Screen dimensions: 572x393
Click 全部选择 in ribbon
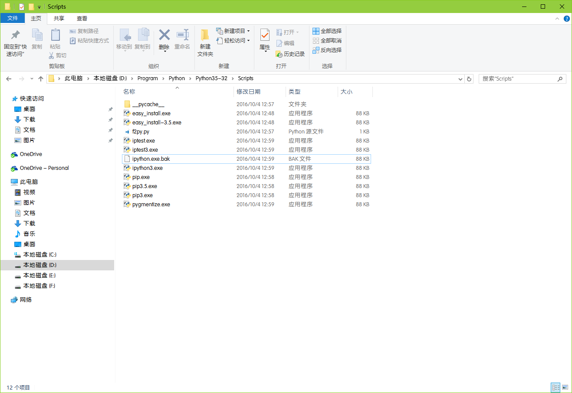[327, 31]
